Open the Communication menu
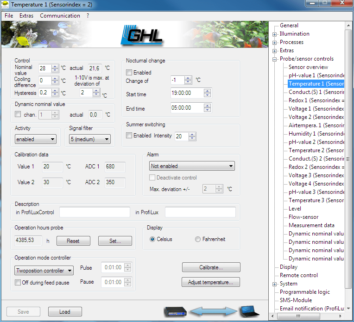Viewport: 354px width, 322px height. [x=60, y=16]
